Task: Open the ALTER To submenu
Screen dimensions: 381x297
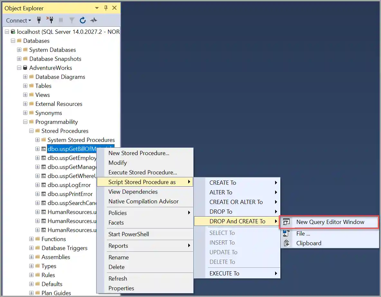Action: (220, 192)
